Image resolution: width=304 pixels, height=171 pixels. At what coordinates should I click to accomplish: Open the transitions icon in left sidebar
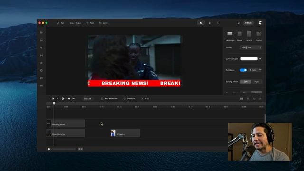tap(41, 55)
